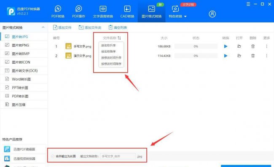274x167 pixels.
Task: Select the 演示文字.png file name
Action: click(82, 56)
